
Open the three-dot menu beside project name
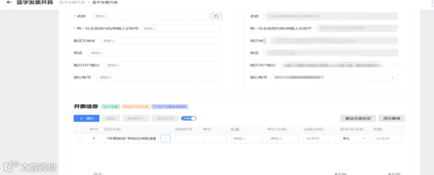pyautogui.click(x=166, y=138)
